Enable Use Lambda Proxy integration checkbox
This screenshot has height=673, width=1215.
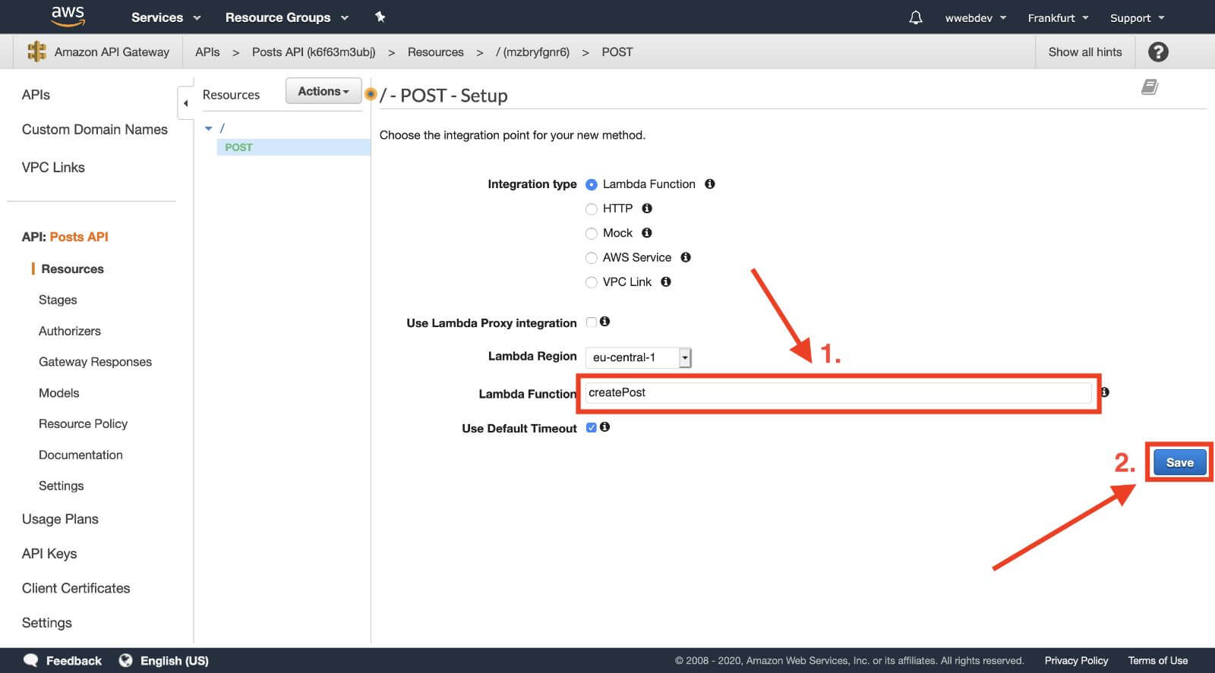tap(592, 322)
